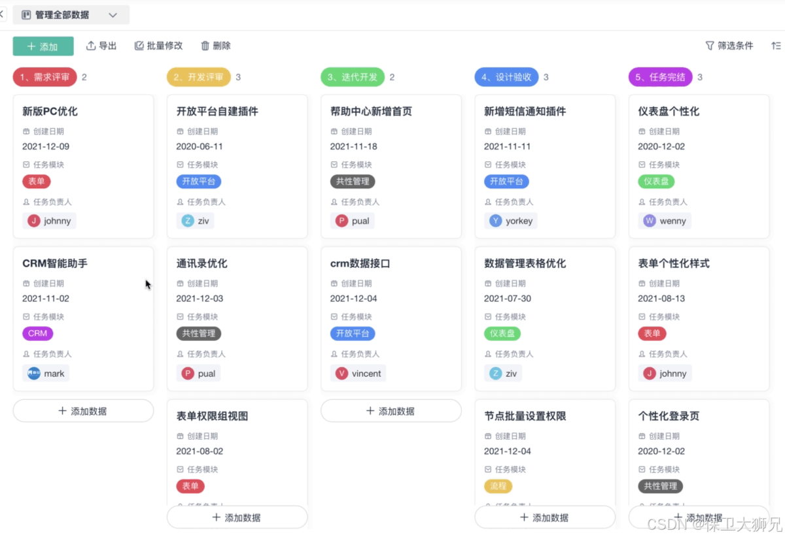The height and width of the screenshot is (537, 785).
Task: Click 添加数据 under 迭代开发 column
Action: (391, 411)
